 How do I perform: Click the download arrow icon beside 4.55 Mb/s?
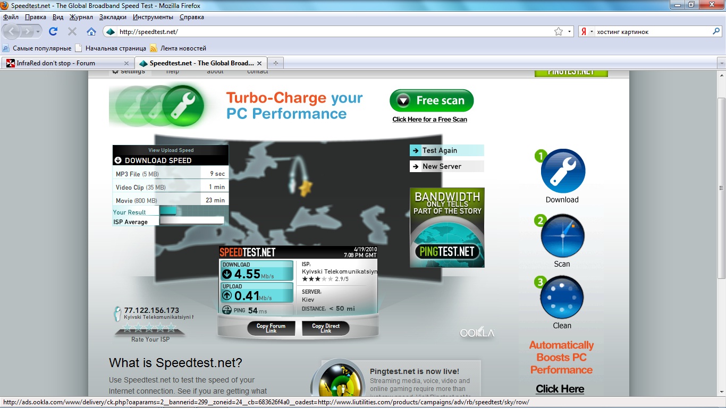[x=227, y=274]
